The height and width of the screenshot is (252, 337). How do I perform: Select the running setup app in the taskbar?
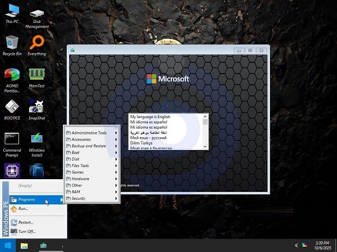(x=43, y=245)
